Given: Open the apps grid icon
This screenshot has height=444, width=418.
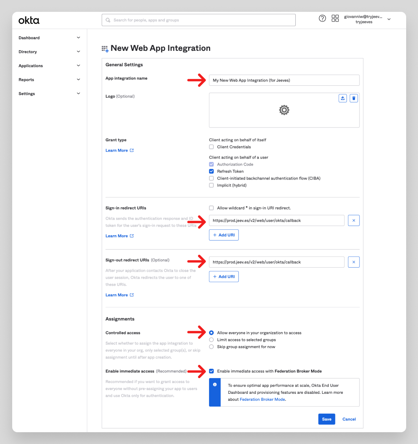Looking at the screenshot, I should 335,18.
